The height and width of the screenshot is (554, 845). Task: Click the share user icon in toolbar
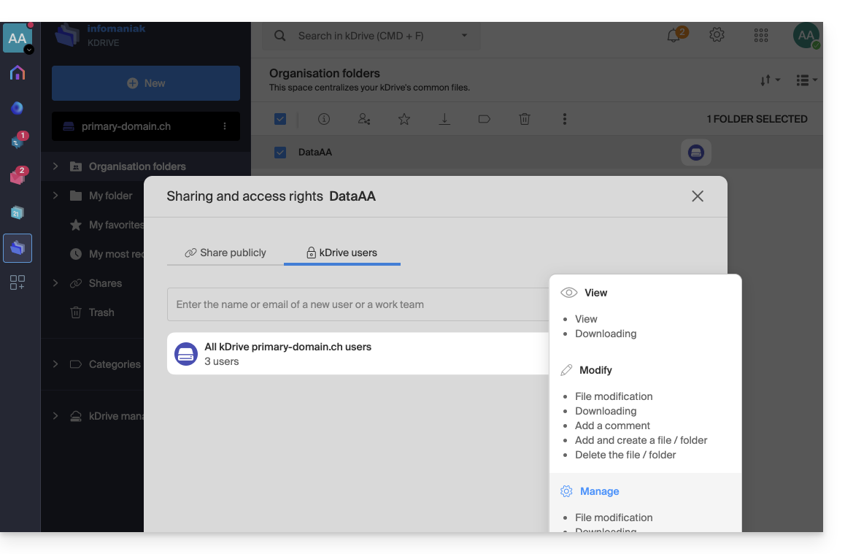[364, 119]
